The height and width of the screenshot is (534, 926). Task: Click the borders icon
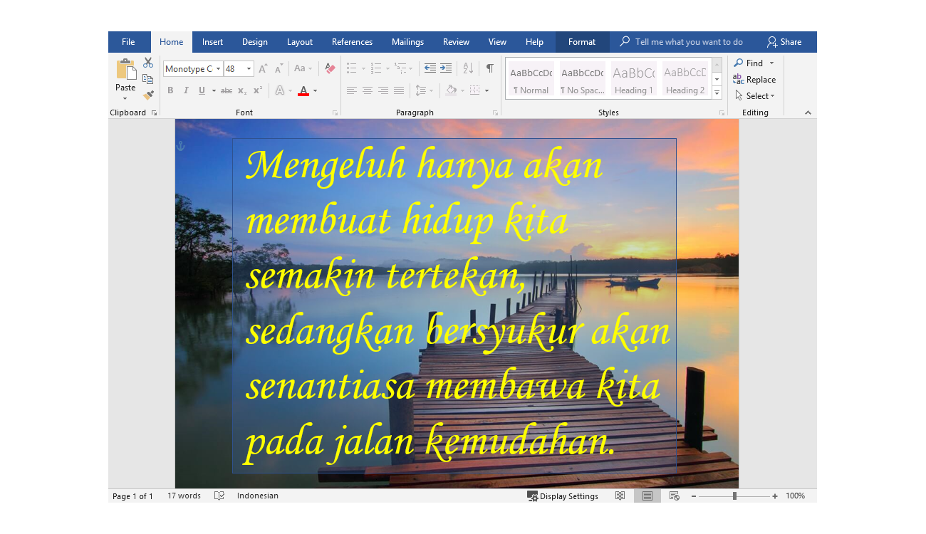pyautogui.click(x=475, y=90)
